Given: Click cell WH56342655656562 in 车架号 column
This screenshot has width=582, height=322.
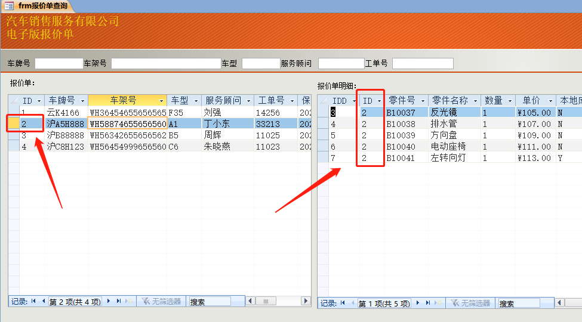Looking at the screenshot, I should (x=128, y=135).
